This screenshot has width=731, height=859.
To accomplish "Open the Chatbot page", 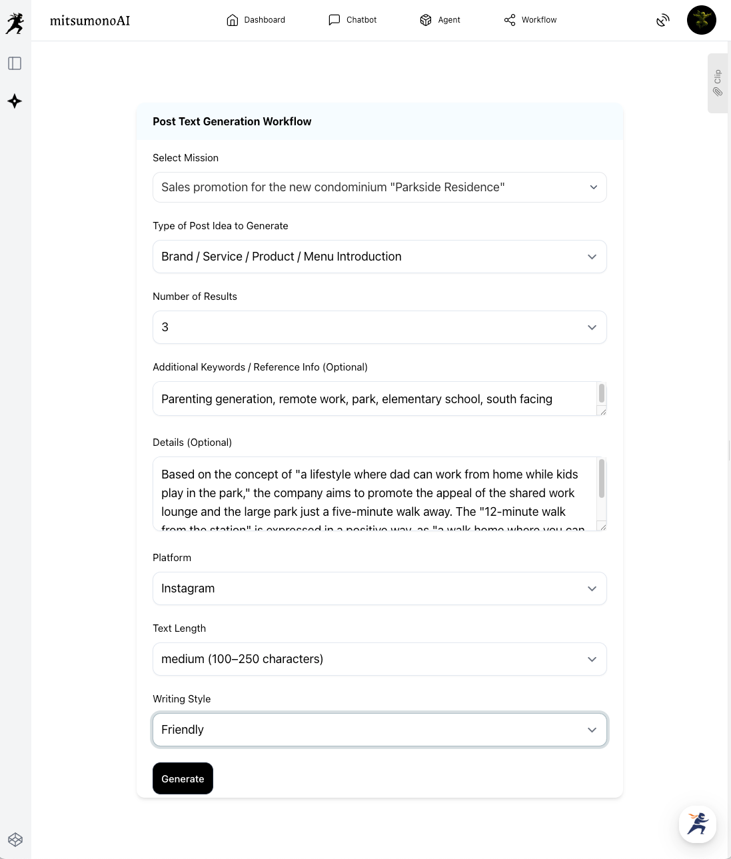I will [x=353, y=20].
